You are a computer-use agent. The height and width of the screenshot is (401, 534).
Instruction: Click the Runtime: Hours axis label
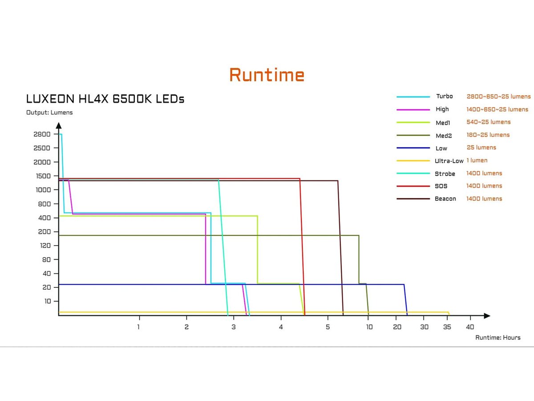click(498, 338)
